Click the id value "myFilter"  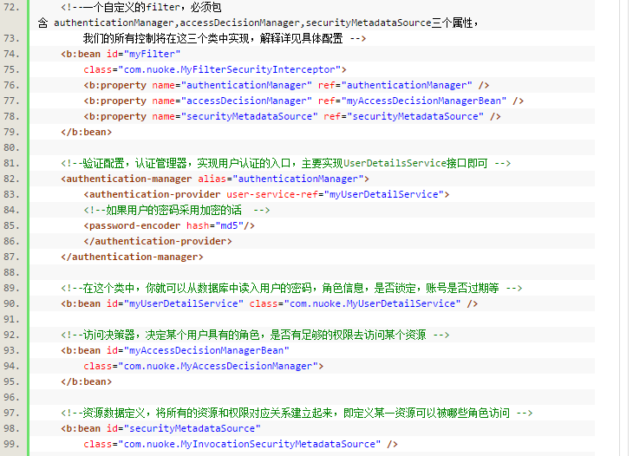tap(153, 54)
